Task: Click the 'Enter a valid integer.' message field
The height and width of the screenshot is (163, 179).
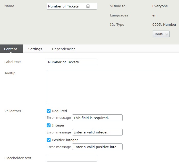Action: pos(97,132)
